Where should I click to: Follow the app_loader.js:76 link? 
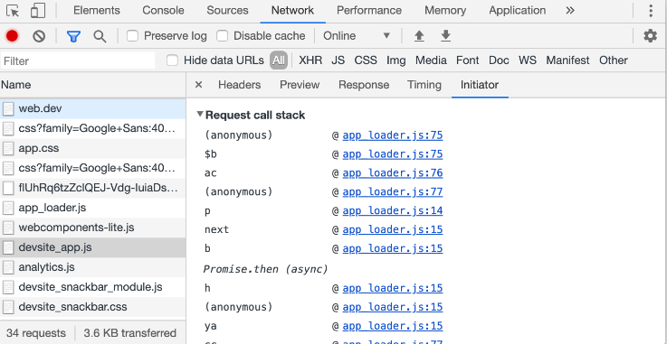[x=393, y=173]
